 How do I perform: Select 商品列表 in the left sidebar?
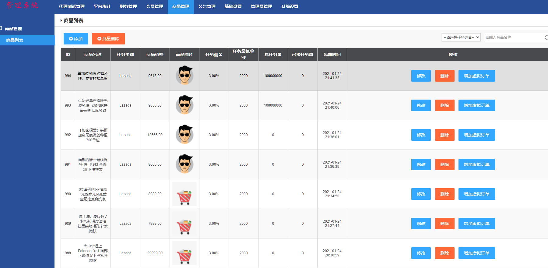click(x=15, y=40)
